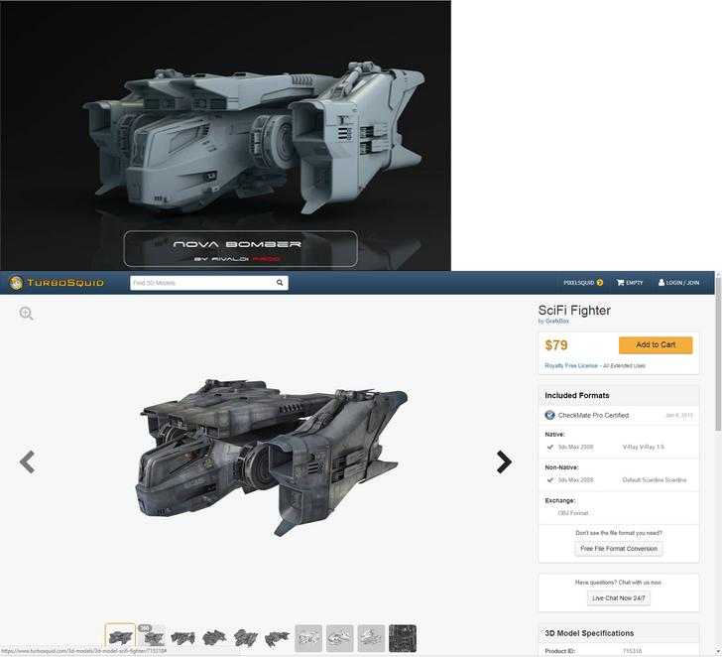Image resolution: width=722 pixels, height=657 pixels.
Task: Click the Free File Format Conversion button
Action: [x=619, y=549]
